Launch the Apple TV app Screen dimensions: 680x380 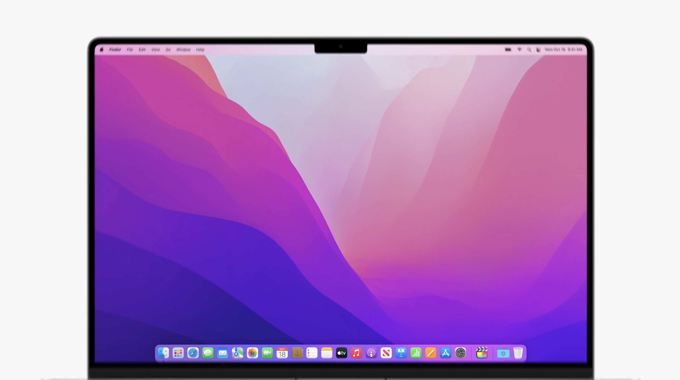pos(342,353)
